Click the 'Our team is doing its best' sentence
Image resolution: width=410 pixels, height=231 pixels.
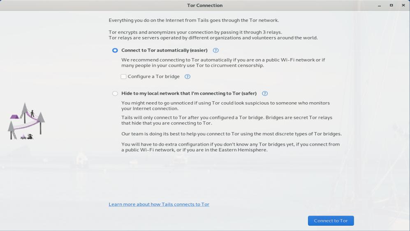pos(231,134)
